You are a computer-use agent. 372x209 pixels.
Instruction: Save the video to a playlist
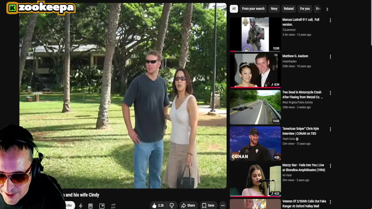[208, 205]
